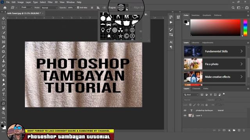Pick the car shape in shape picker
Viewport: 250px width, 140px height.
109,24
